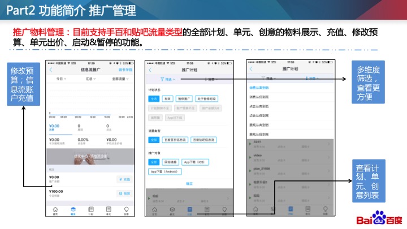Open the 创意 lightbulb icon on the left phone
The width and height of the screenshot is (407, 229).
click(126, 210)
